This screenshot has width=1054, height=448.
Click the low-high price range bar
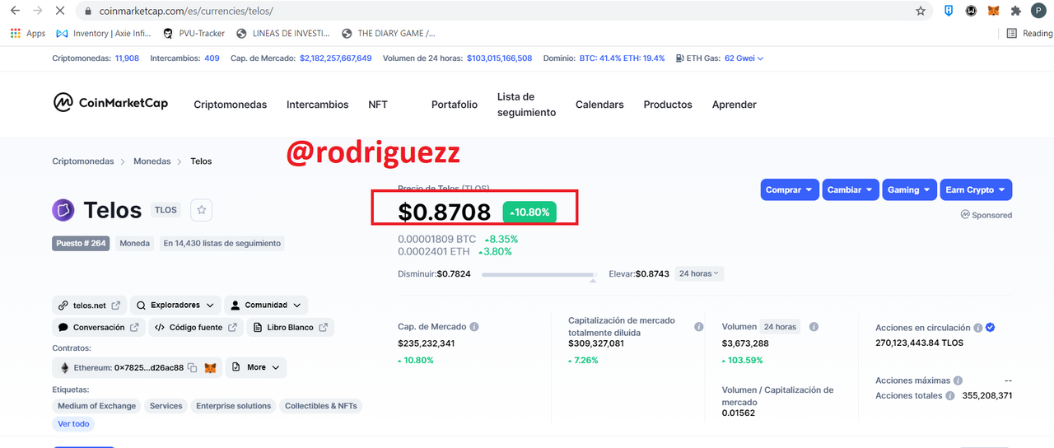pyautogui.click(x=539, y=274)
